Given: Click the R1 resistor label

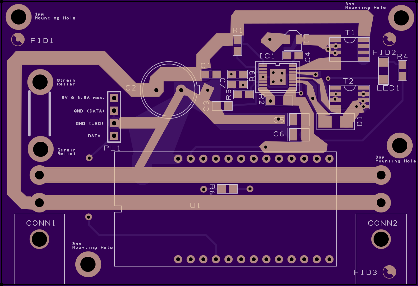Looking at the screenshot, I should [238, 30].
